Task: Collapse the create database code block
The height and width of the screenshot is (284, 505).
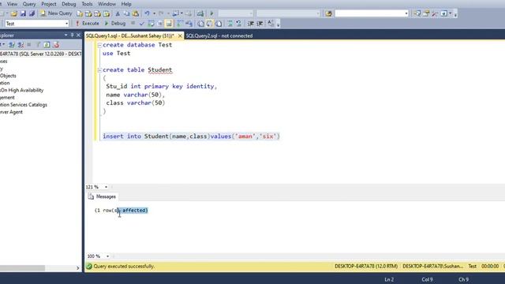Action: point(99,45)
